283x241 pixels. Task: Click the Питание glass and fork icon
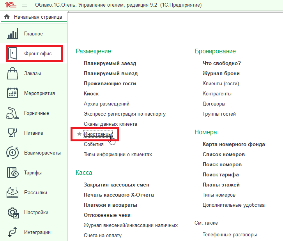12,133
